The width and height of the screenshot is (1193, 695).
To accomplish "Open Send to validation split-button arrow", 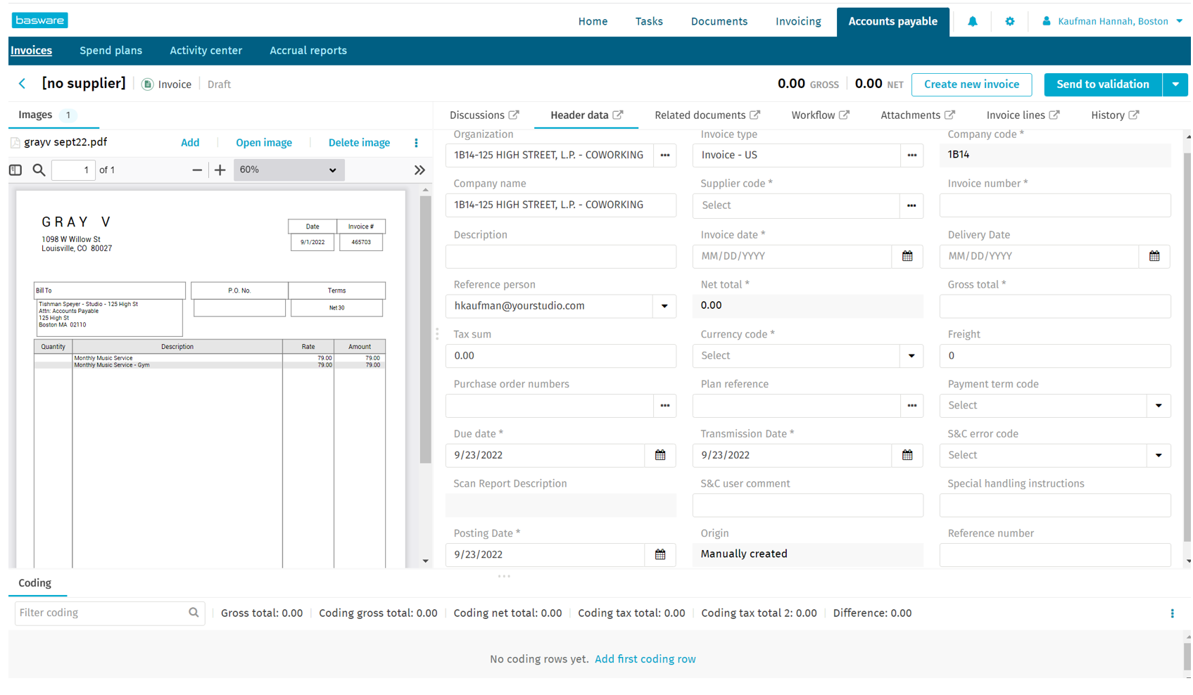I will (1175, 84).
